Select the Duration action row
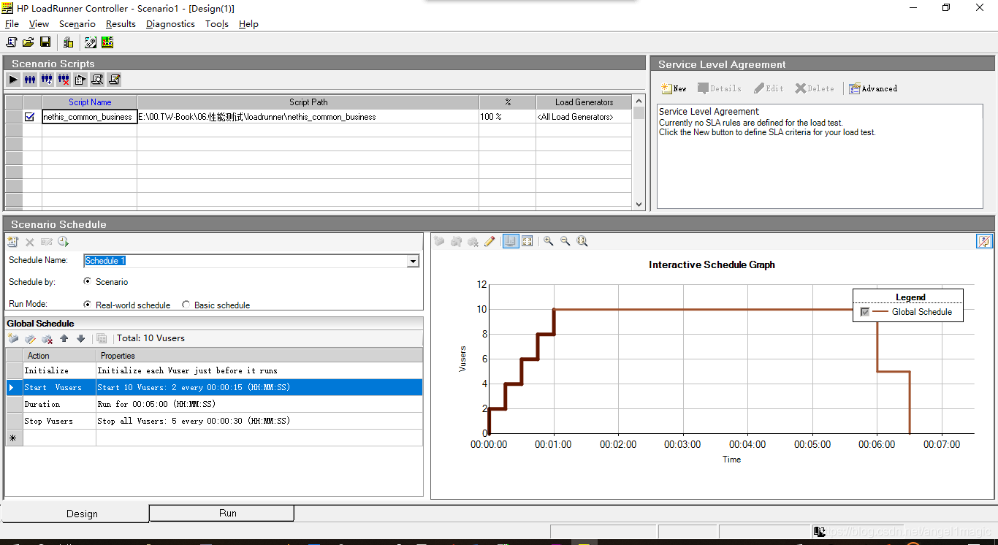This screenshot has width=998, height=545. point(214,404)
